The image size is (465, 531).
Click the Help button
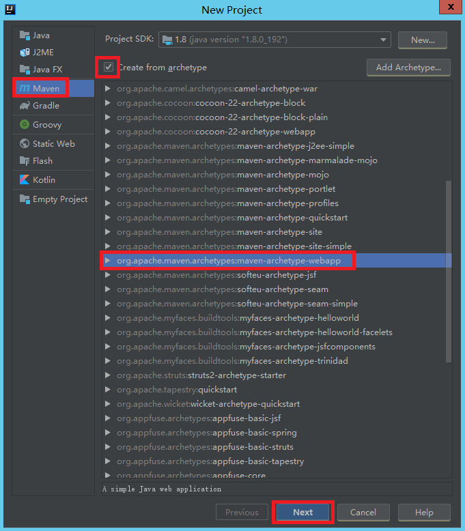click(x=424, y=513)
